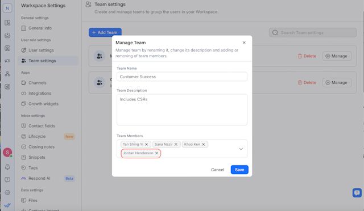The image size is (364, 211).
Task: Focus the Search Team settings box
Action: pos(313,33)
